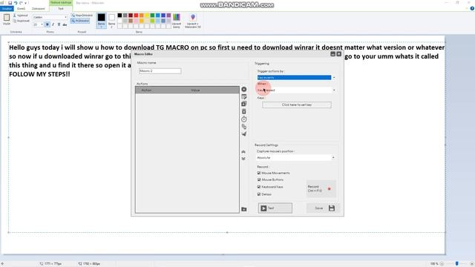Image resolution: width=475 pixels, height=267 pixels.
Task: Click the duplicate action icon in Macro Editor
Action: coord(244,104)
